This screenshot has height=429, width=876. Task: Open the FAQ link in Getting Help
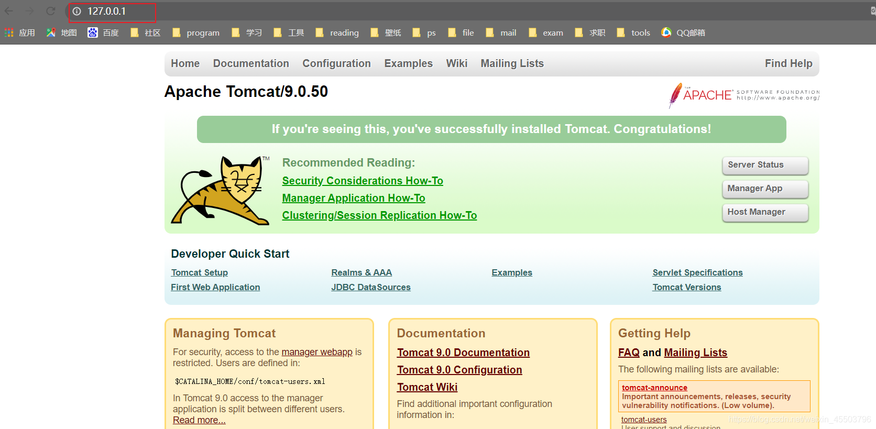[x=629, y=353]
